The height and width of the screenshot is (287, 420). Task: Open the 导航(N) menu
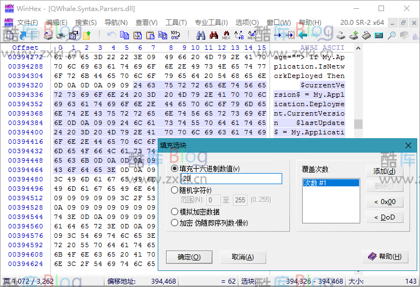116,23
